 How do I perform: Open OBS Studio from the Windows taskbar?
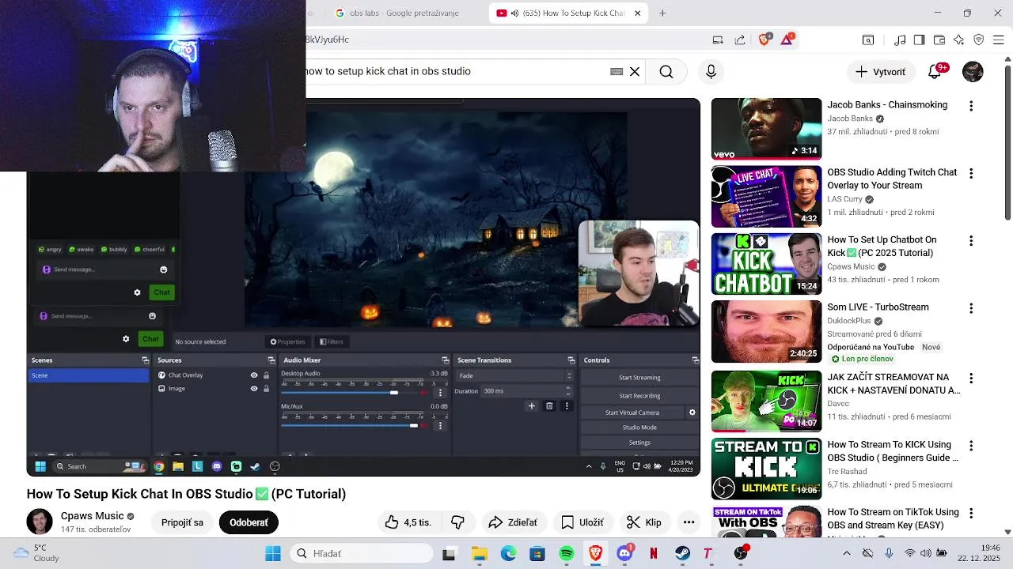(x=741, y=554)
